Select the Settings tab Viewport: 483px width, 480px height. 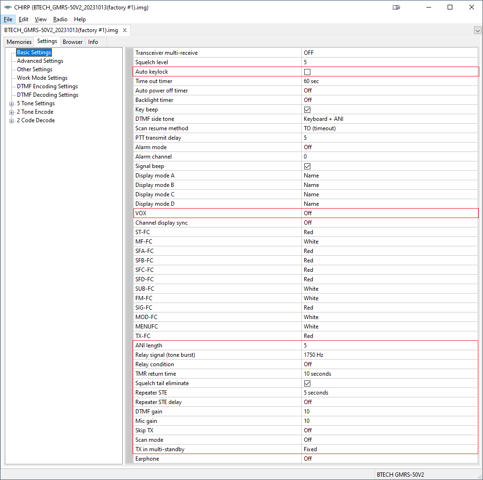point(47,42)
